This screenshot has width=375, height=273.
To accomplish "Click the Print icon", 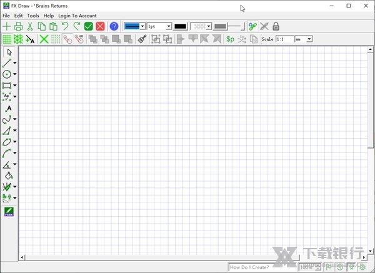I will 18,26.
